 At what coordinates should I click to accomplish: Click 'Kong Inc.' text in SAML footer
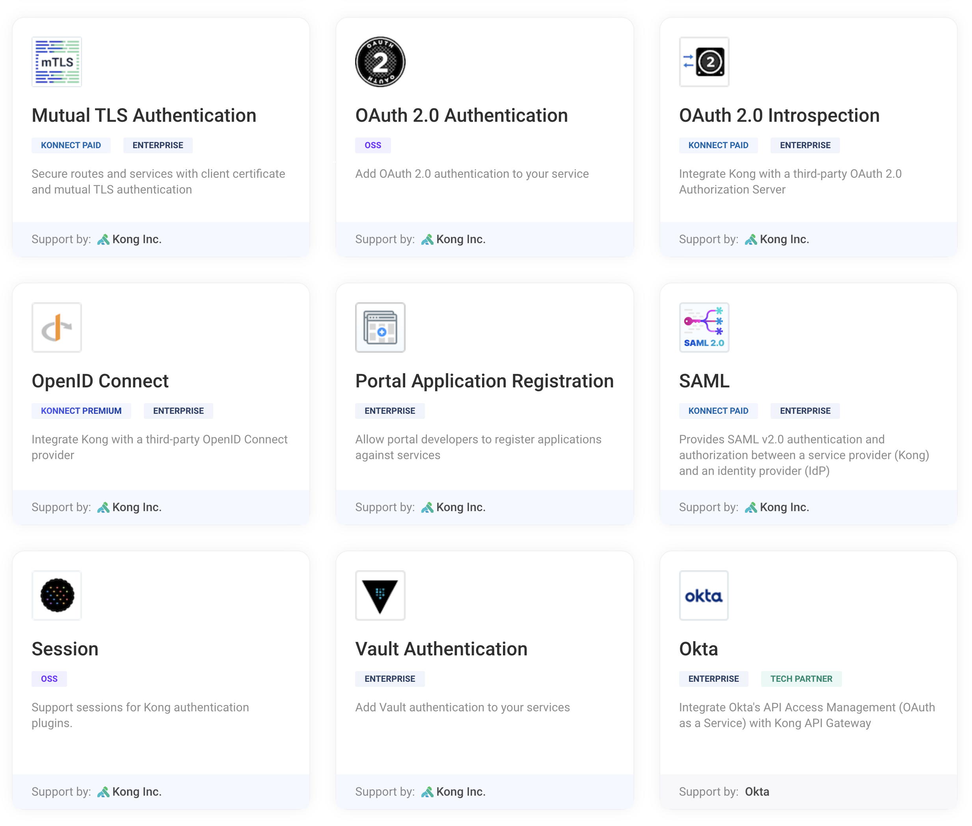[x=784, y=507]
